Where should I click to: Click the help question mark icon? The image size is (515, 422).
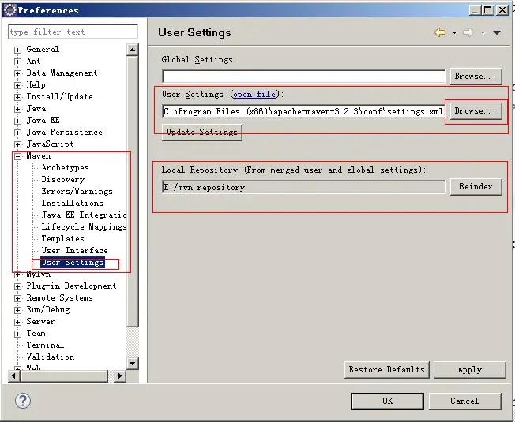[x=23, y=401]
